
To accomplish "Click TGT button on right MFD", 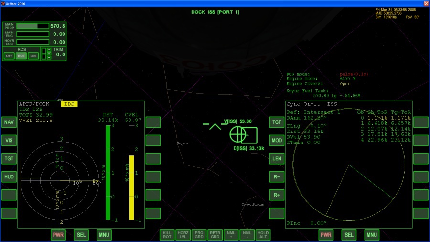I will click(x=277, y=122).
